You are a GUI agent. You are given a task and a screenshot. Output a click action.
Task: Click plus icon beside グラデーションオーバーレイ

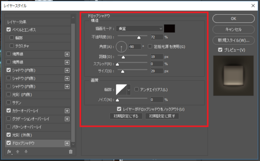[67, 119]
